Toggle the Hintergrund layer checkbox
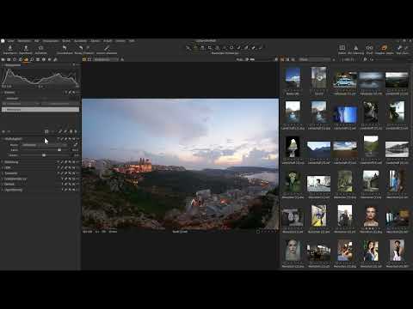This screenshot has height=309, width=413. point(4,110)
